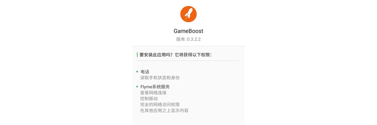Open the 电话 permission group
Image resolution: width=377 pixels, height=125 pixels.
point(145,72)
